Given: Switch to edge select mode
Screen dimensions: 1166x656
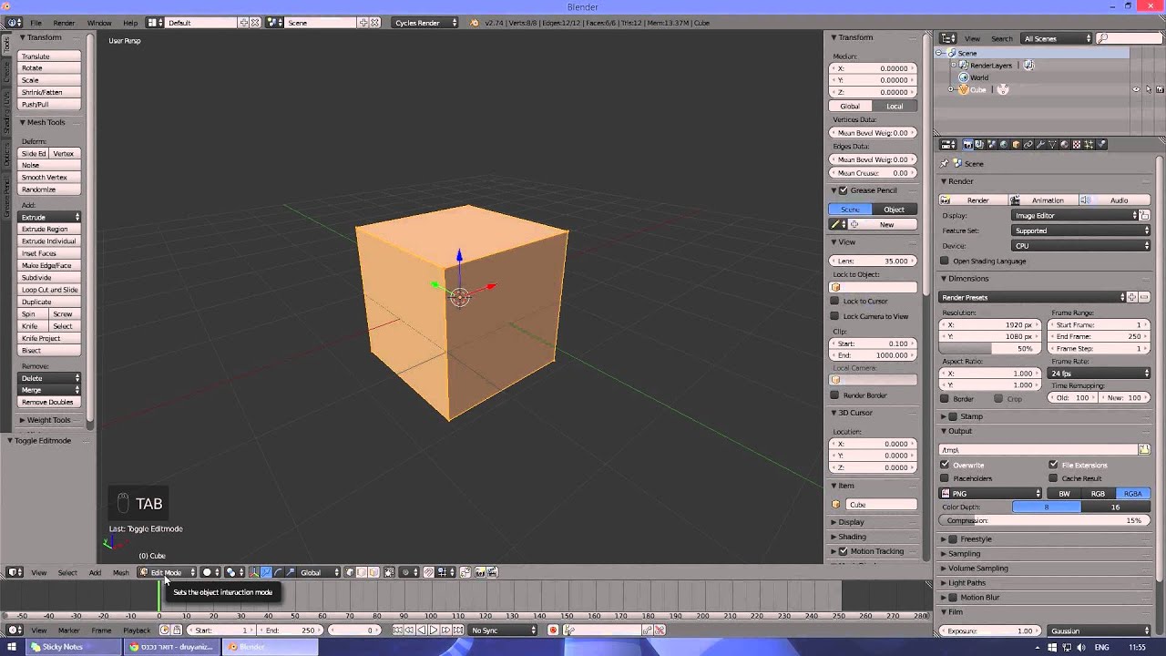Looking at the screenshot, I should pyautogui.click(x=362, y=572).
